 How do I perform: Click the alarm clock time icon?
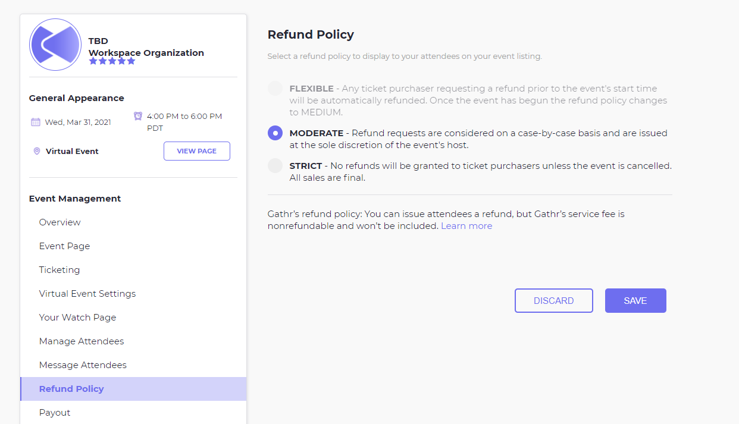138,116
